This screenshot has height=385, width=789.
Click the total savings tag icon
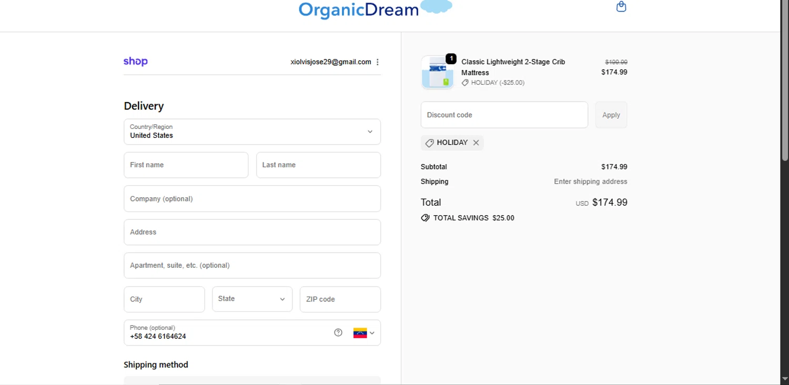(425, 218)
